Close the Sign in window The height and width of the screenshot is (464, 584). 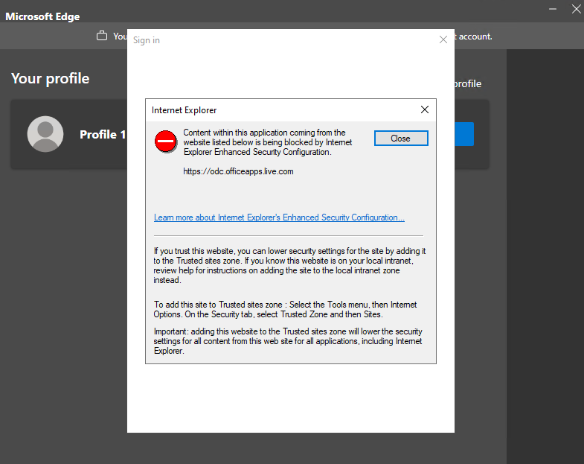(x=443, y=39)
